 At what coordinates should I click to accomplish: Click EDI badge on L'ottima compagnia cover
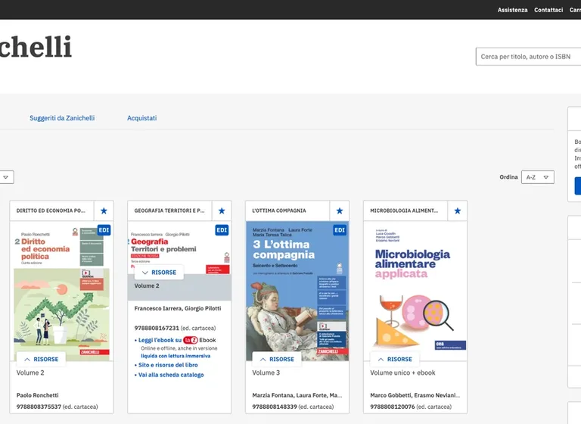point(340,230)
